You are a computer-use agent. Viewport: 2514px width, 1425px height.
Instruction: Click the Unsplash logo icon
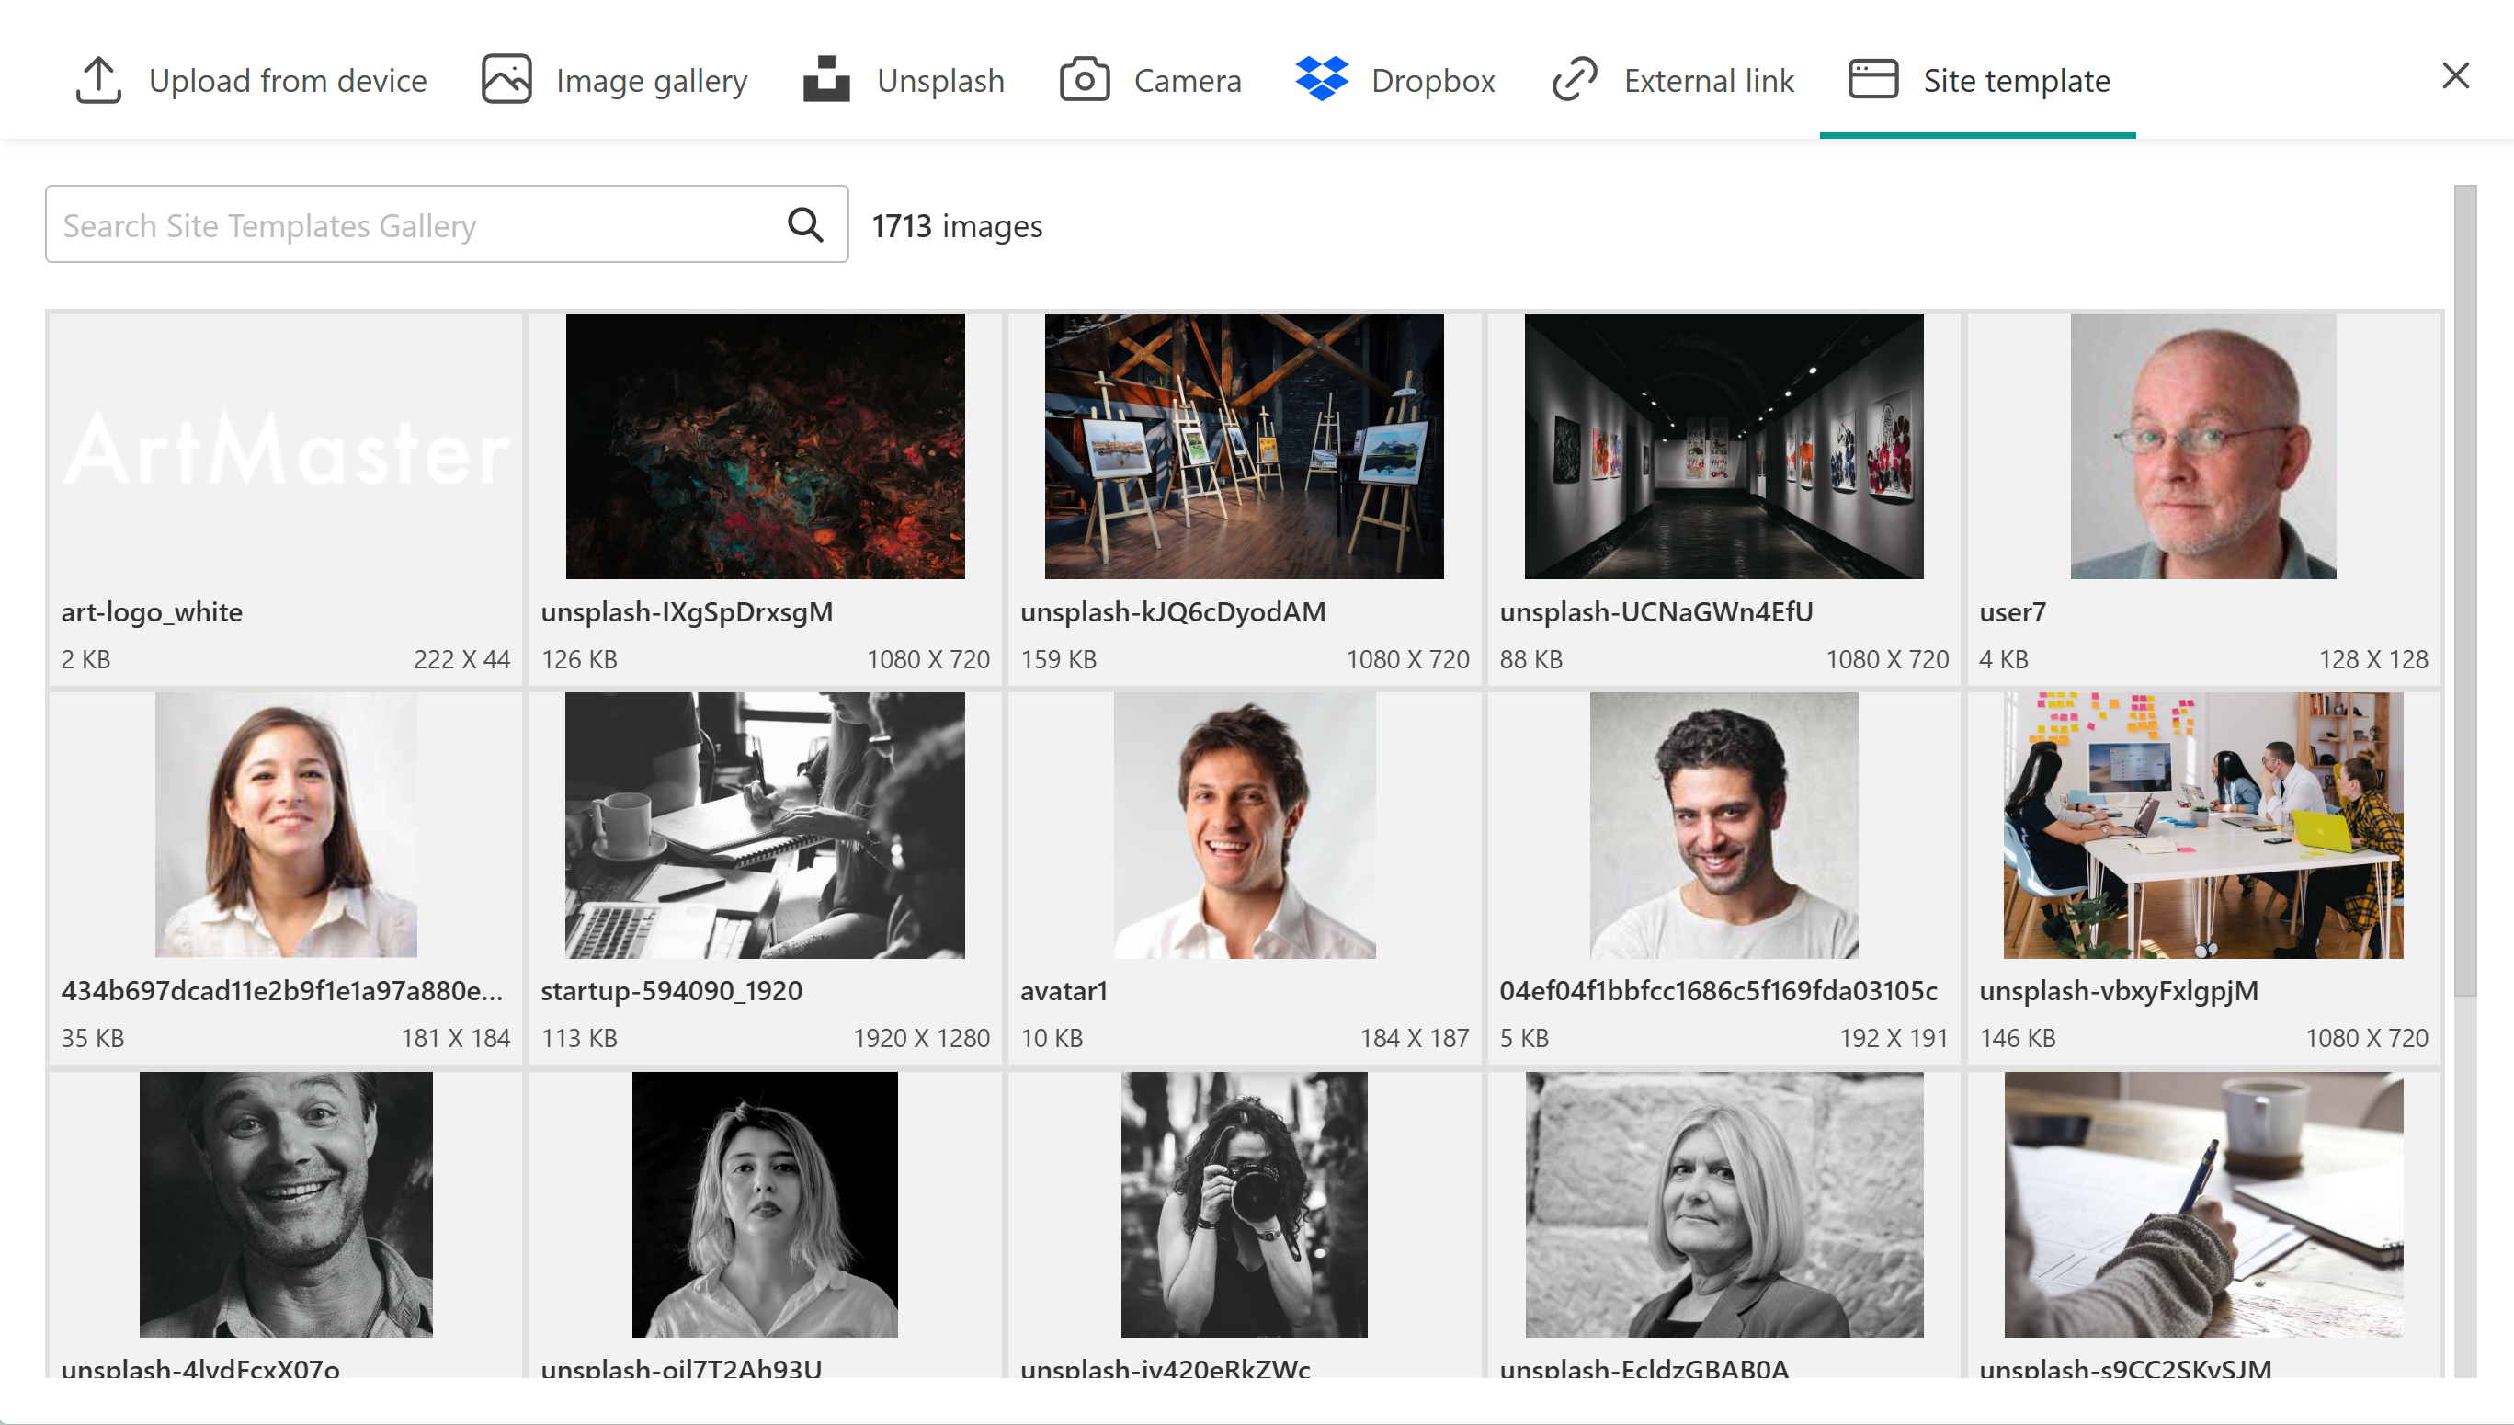point(825,79)
